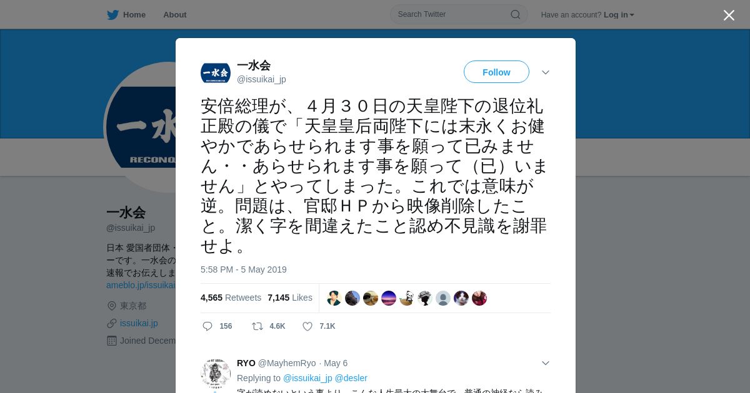Open the Log in dropdown
Screen dimensions: 750x393
[619, 15]
